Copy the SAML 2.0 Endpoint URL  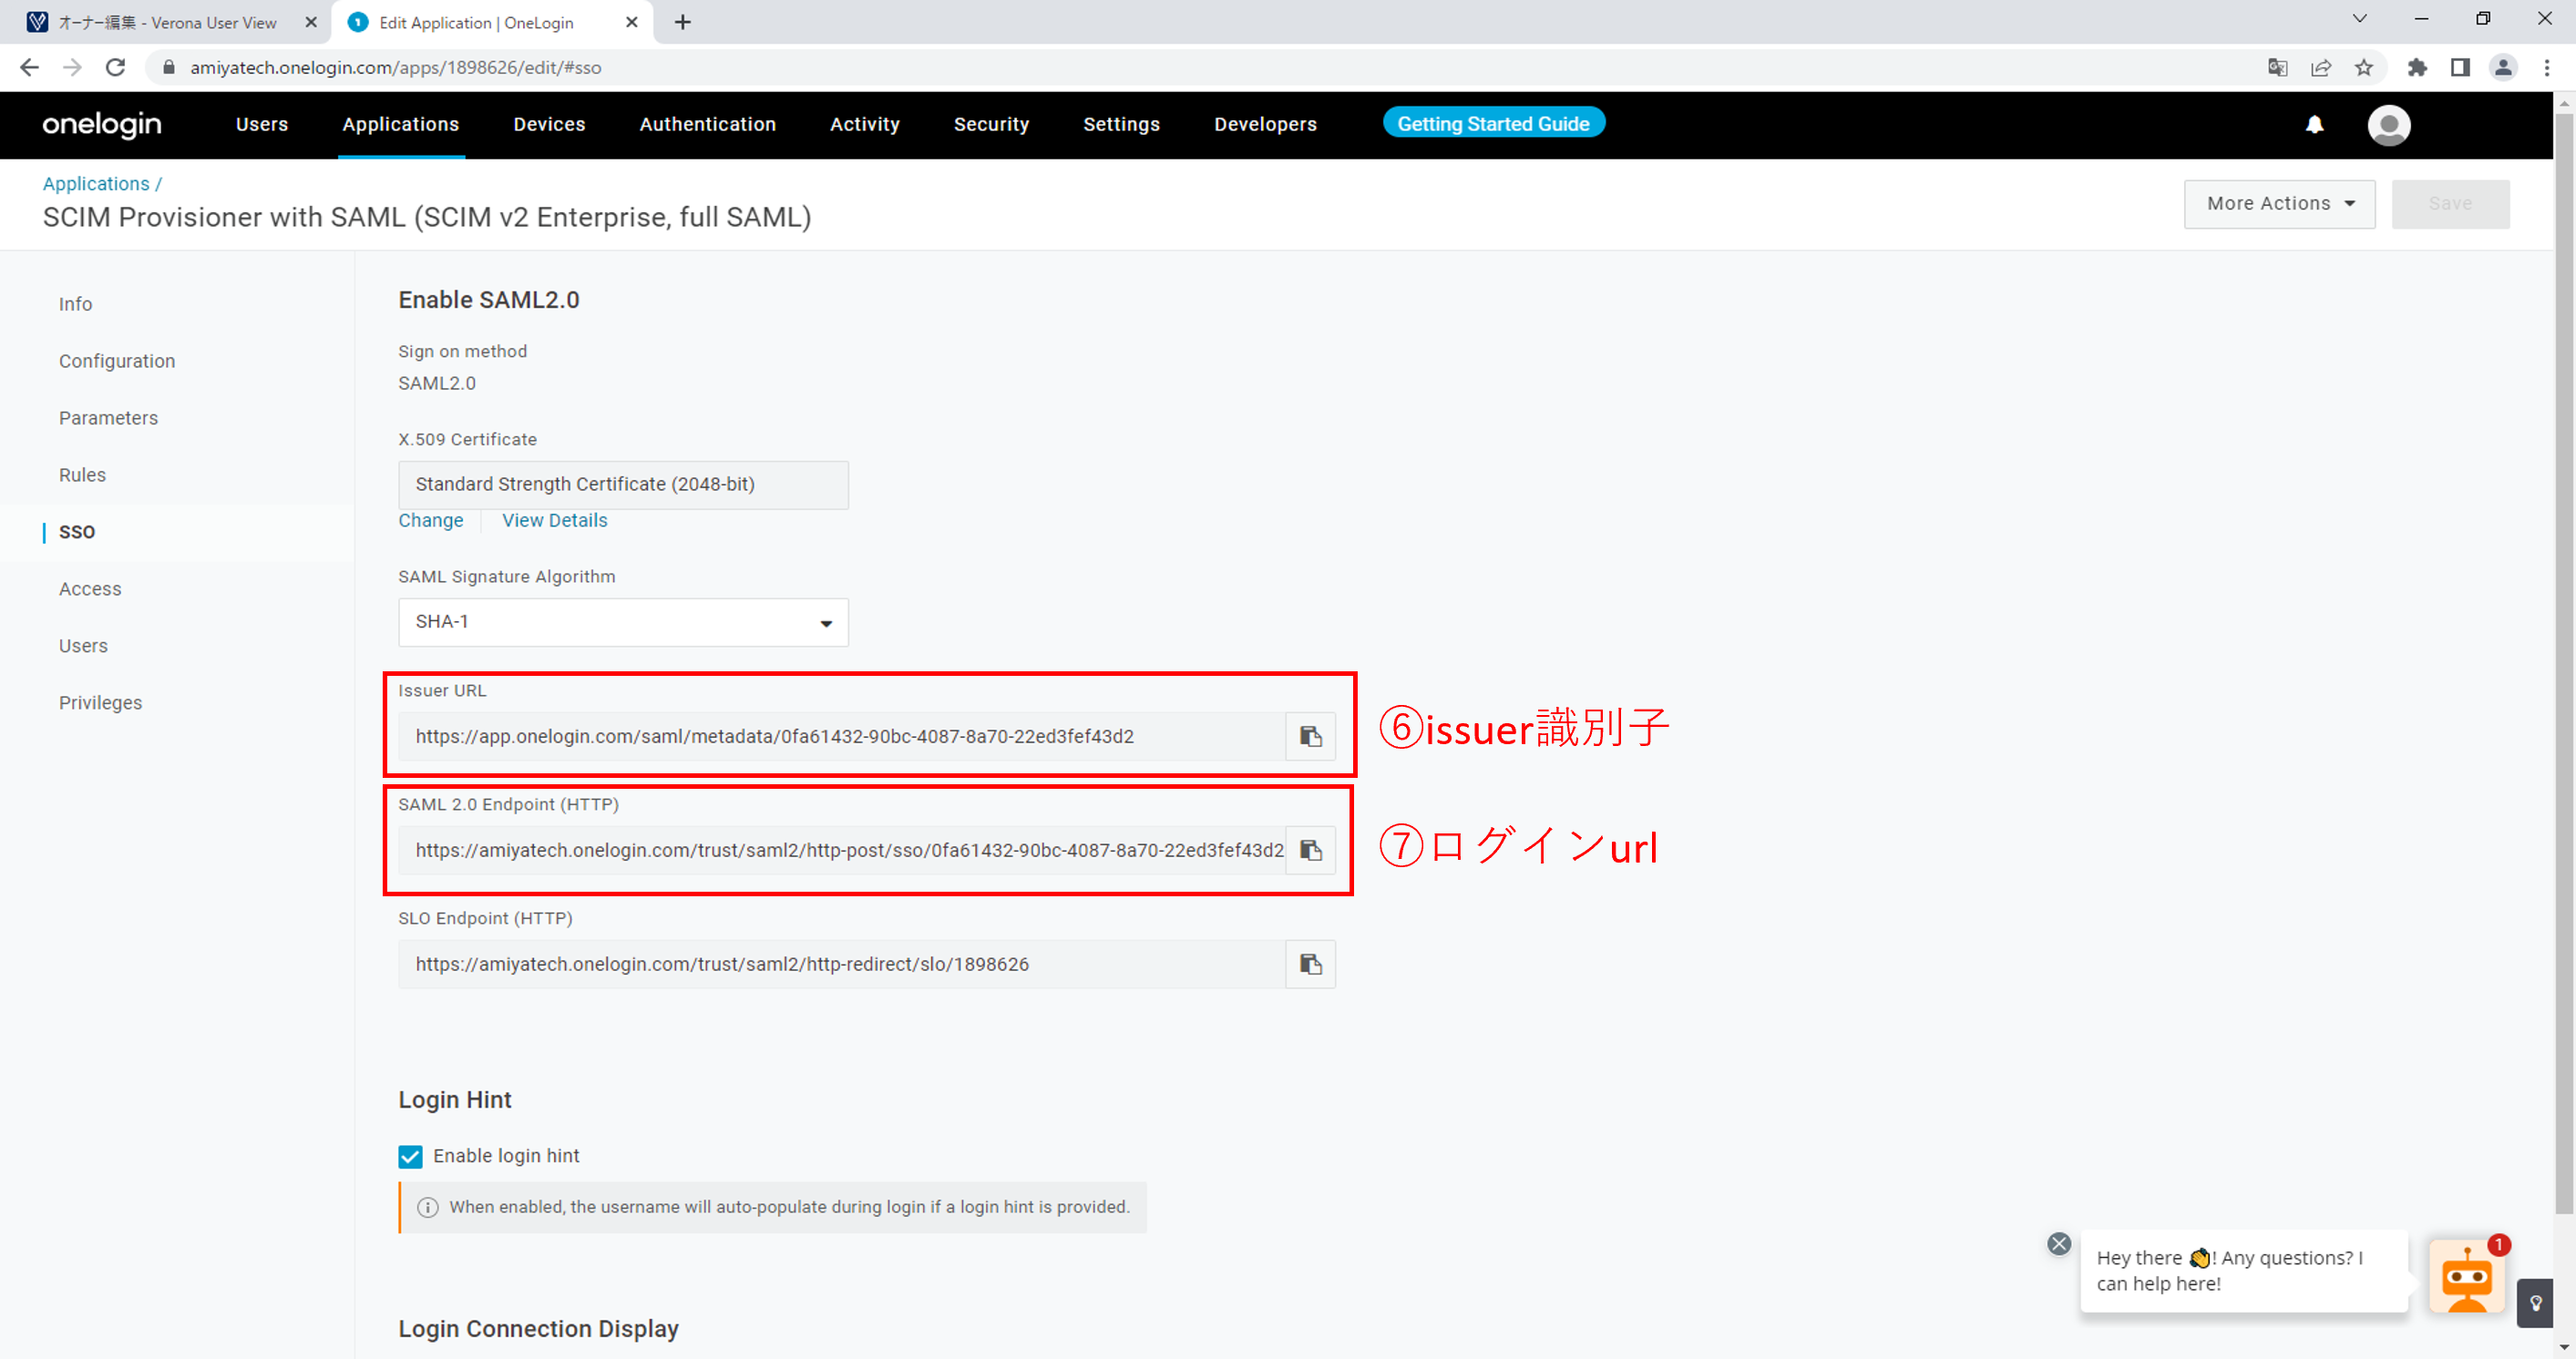pyautogui.click(x=1310, y=851)
